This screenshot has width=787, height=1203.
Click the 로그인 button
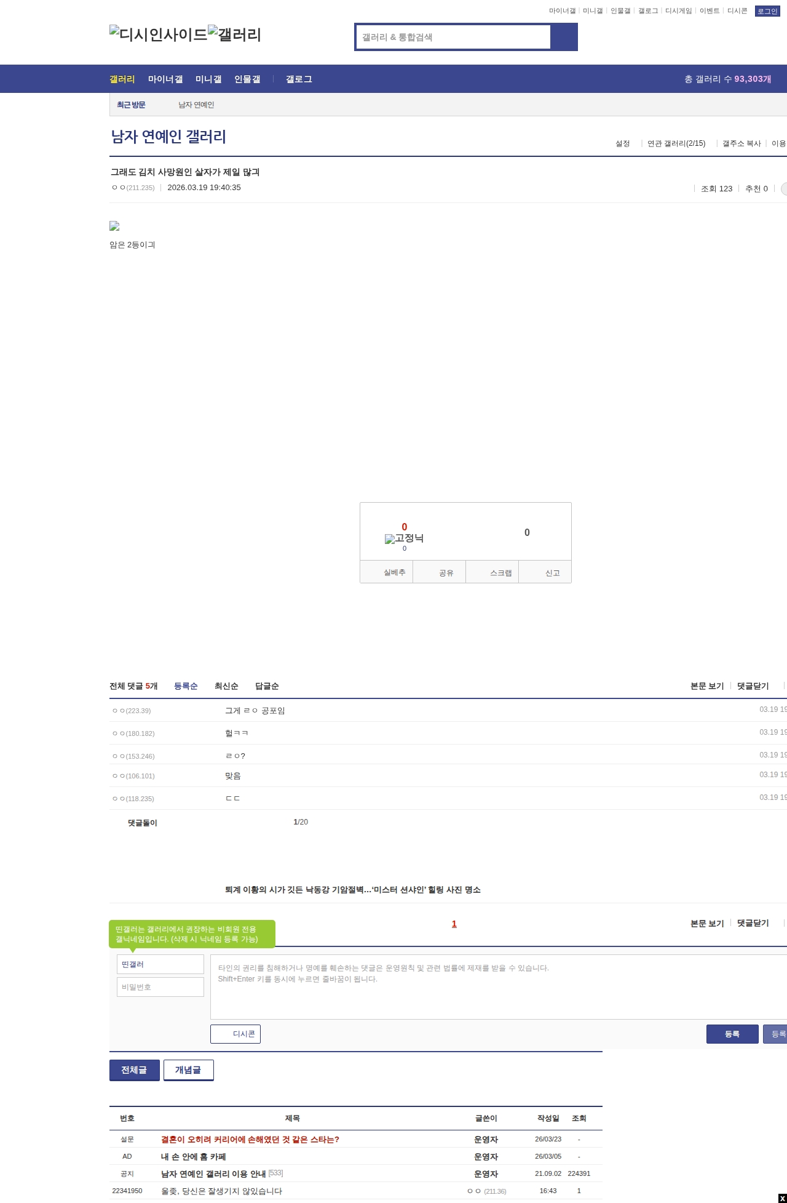click(x=767, y=11)
